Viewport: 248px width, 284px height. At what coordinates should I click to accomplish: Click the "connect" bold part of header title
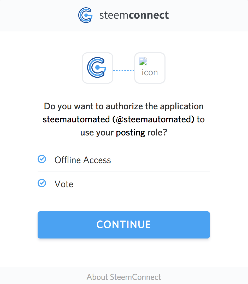coord(149,15)
